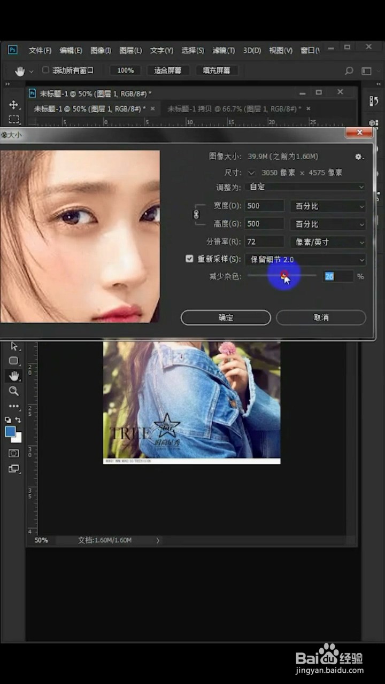Click the face preview in Image Size dialog

(80, 236)
